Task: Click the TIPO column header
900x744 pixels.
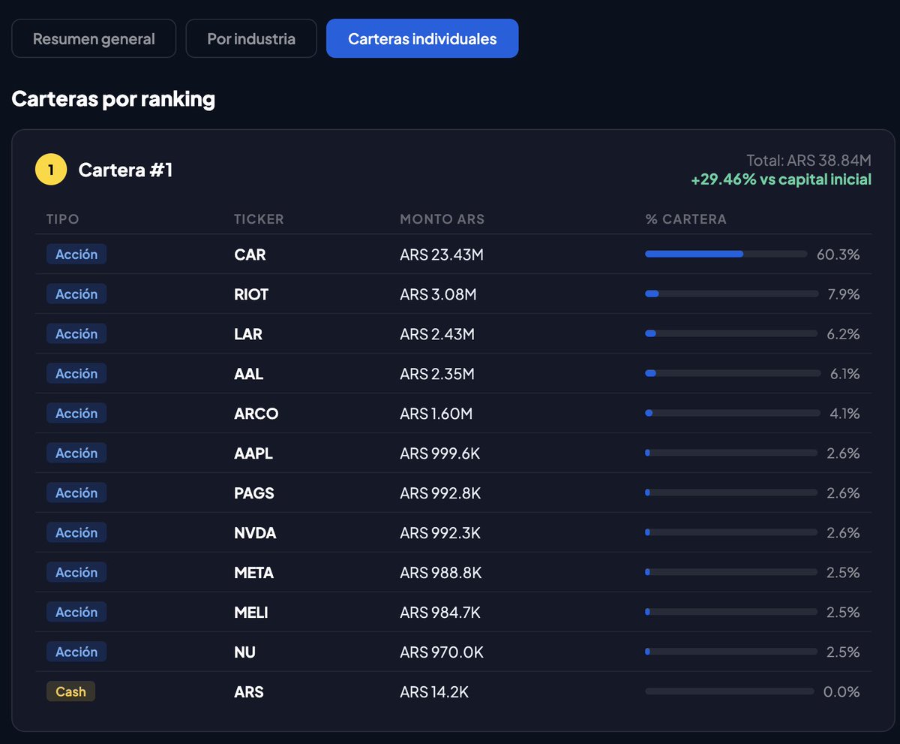Action: [x=62, y=219]
